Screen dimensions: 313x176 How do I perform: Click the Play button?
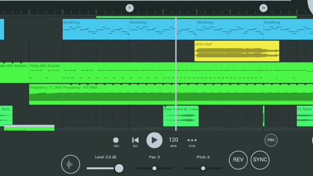[x=155, y=140]
